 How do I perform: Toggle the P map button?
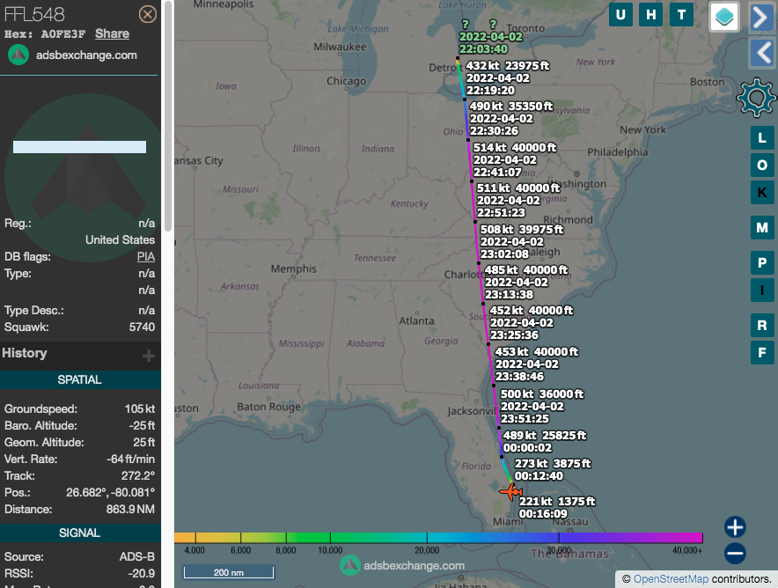(762, 263)
